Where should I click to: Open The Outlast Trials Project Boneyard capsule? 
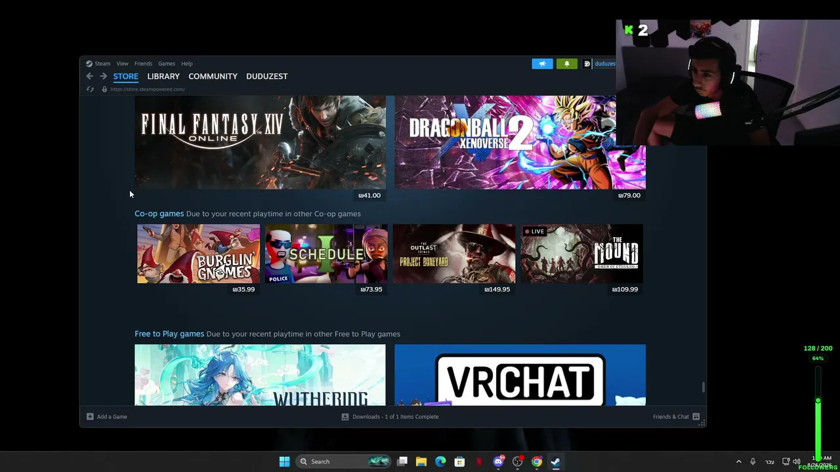click(454, 254)
